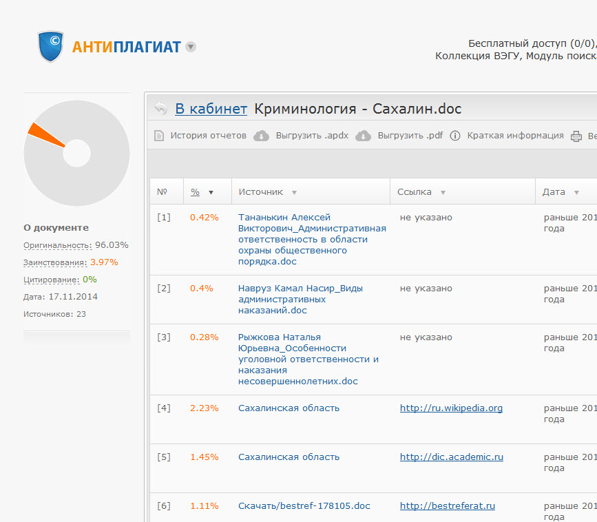Sort by the % column header
The image size is (597, 522).
tap(196, 192)
